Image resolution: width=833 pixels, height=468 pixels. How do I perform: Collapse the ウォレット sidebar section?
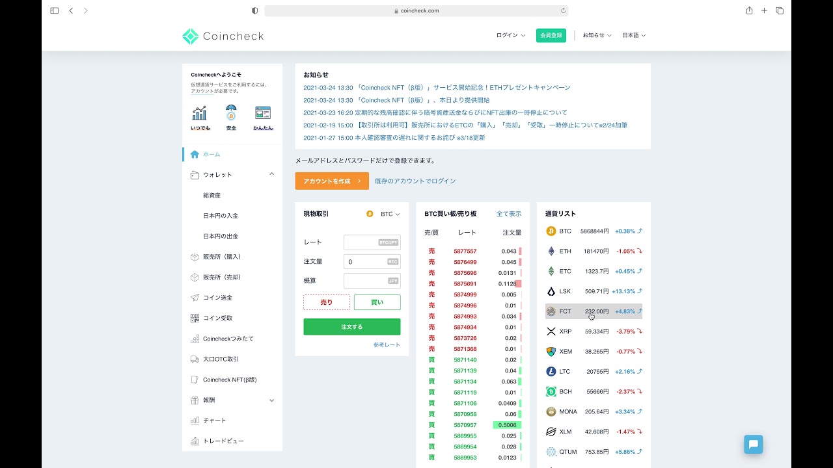pyautogui.click(x=271, y=174)
